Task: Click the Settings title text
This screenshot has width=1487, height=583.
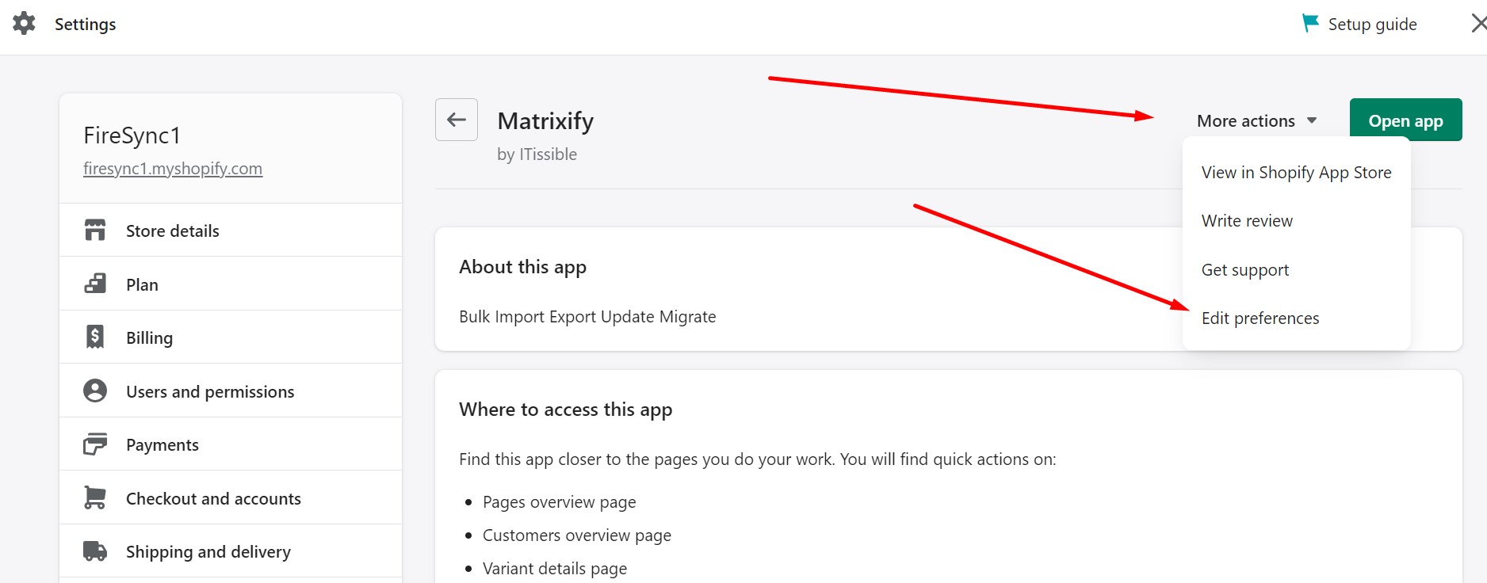Action: pyautogui.click(x=85, y=25)
